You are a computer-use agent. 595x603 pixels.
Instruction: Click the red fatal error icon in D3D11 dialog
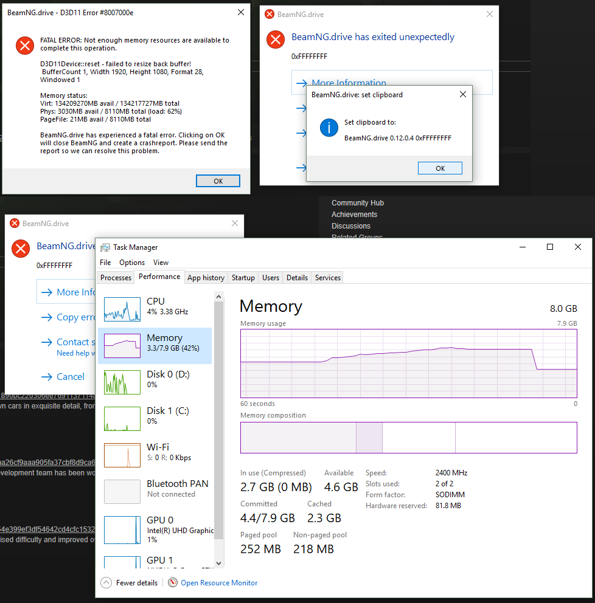(25, 46)
